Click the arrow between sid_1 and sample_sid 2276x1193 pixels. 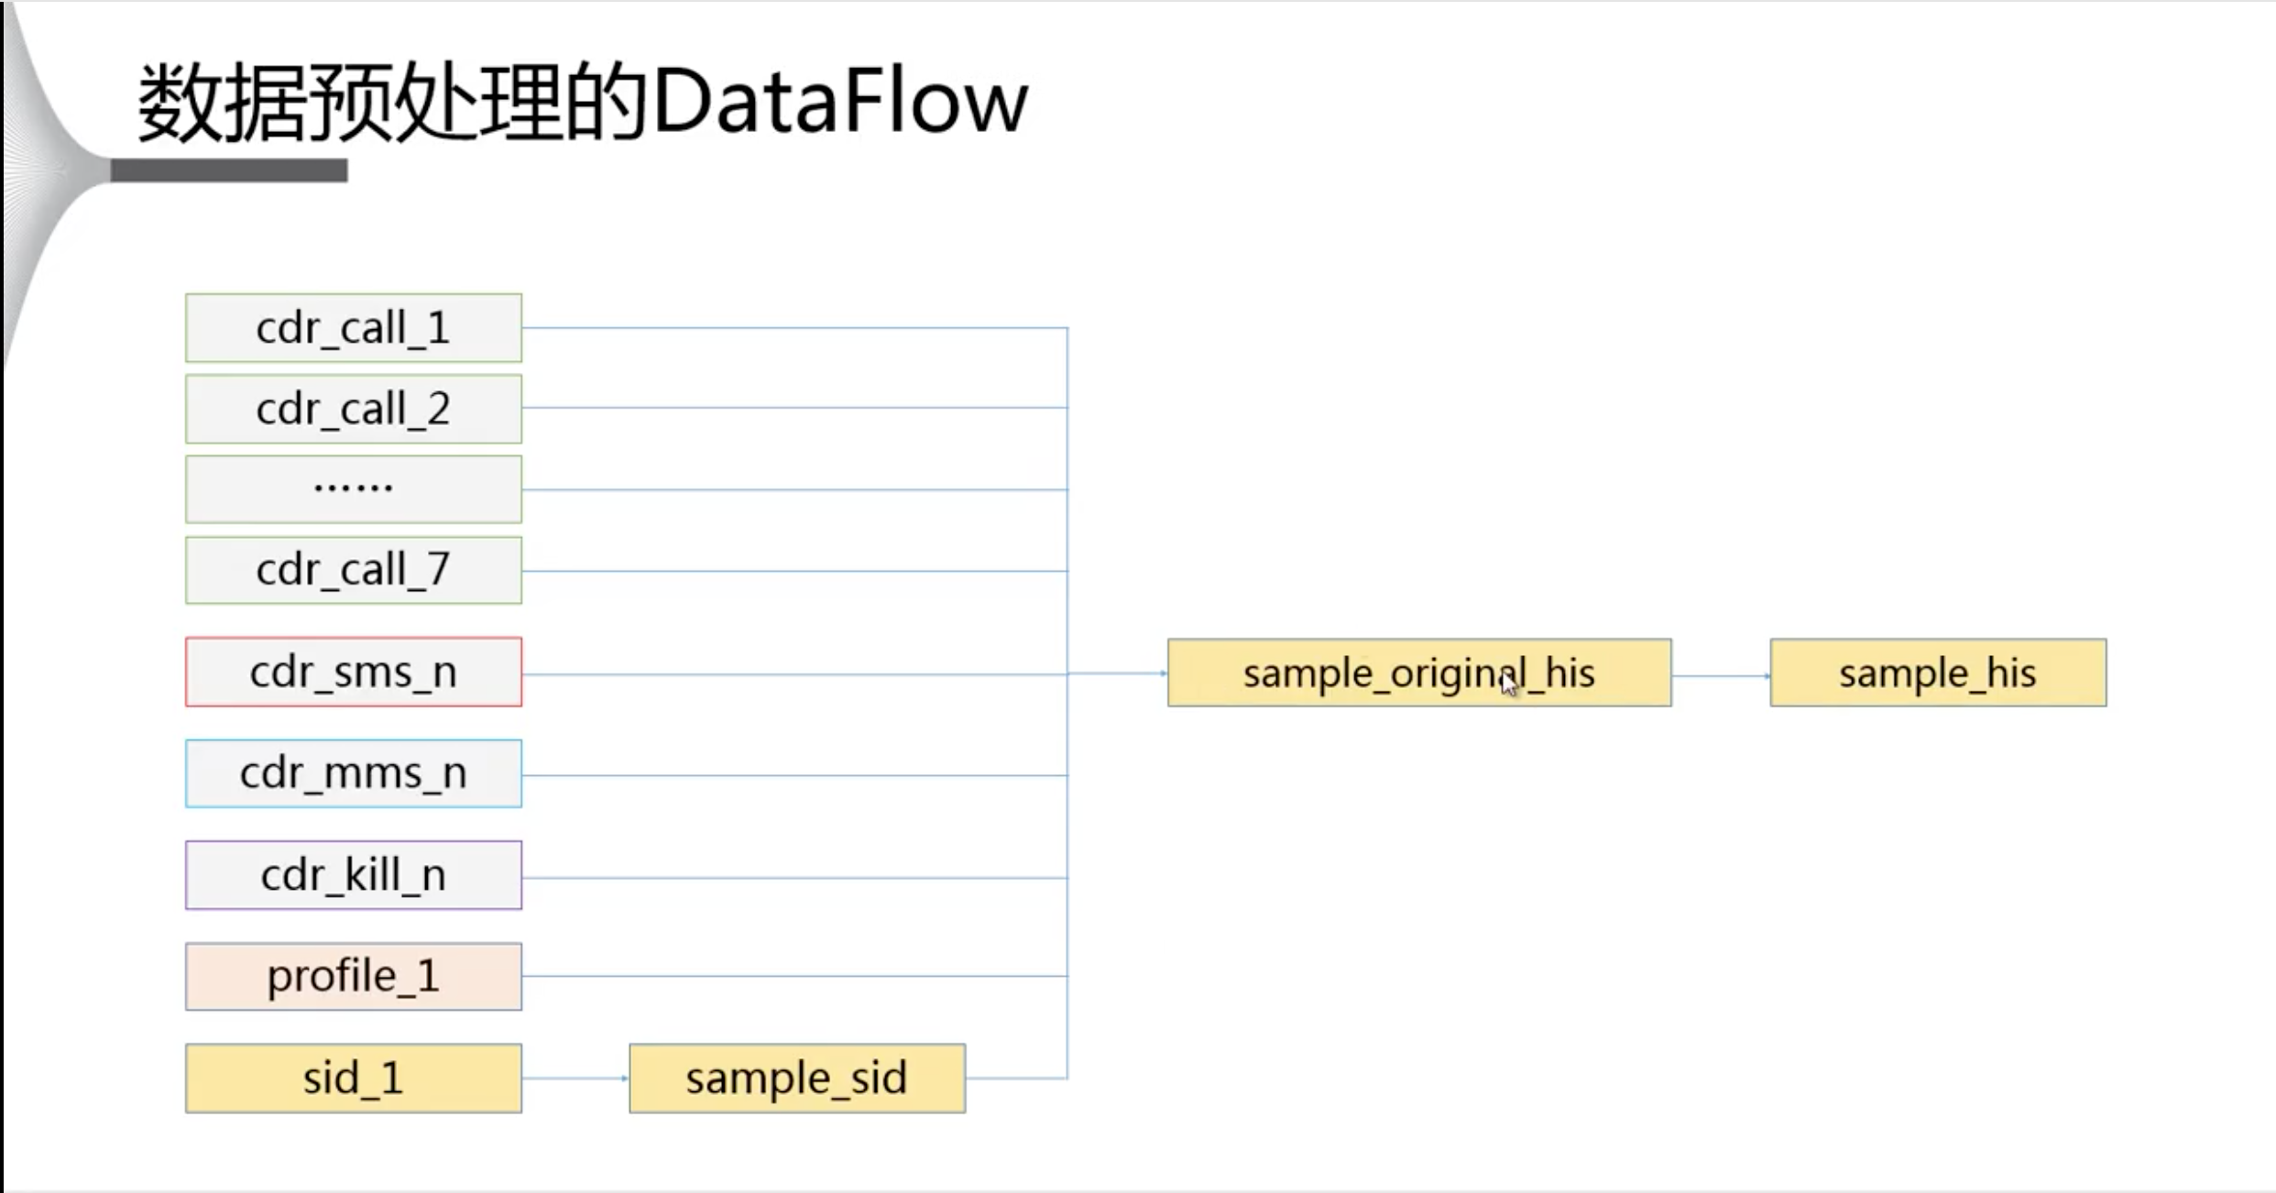(575, 1078)
